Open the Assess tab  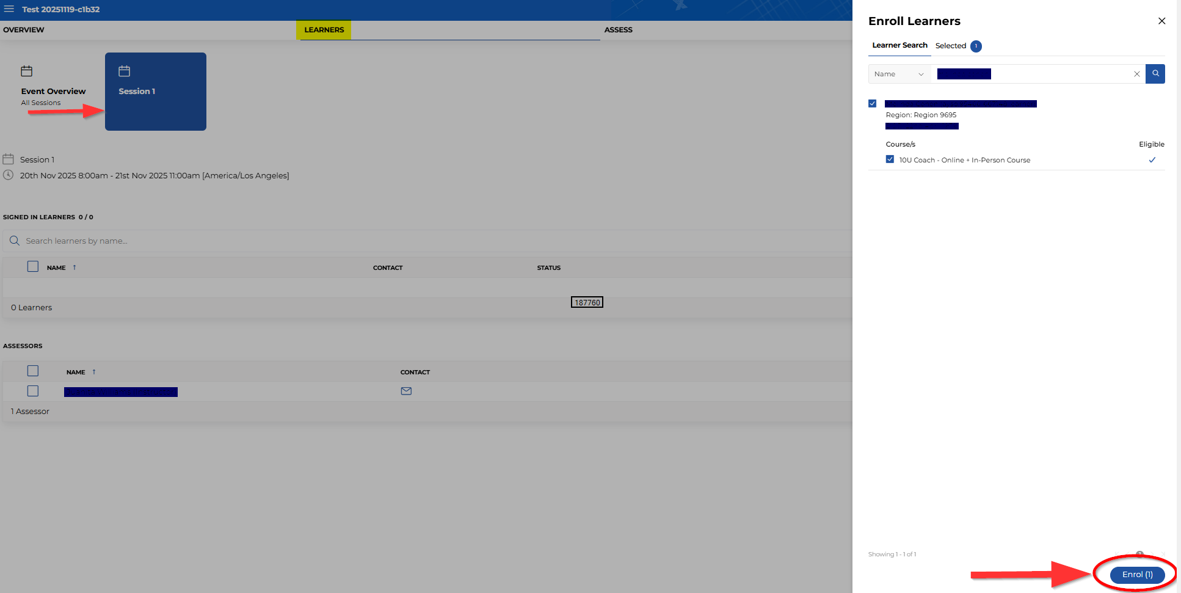point(618,30)
